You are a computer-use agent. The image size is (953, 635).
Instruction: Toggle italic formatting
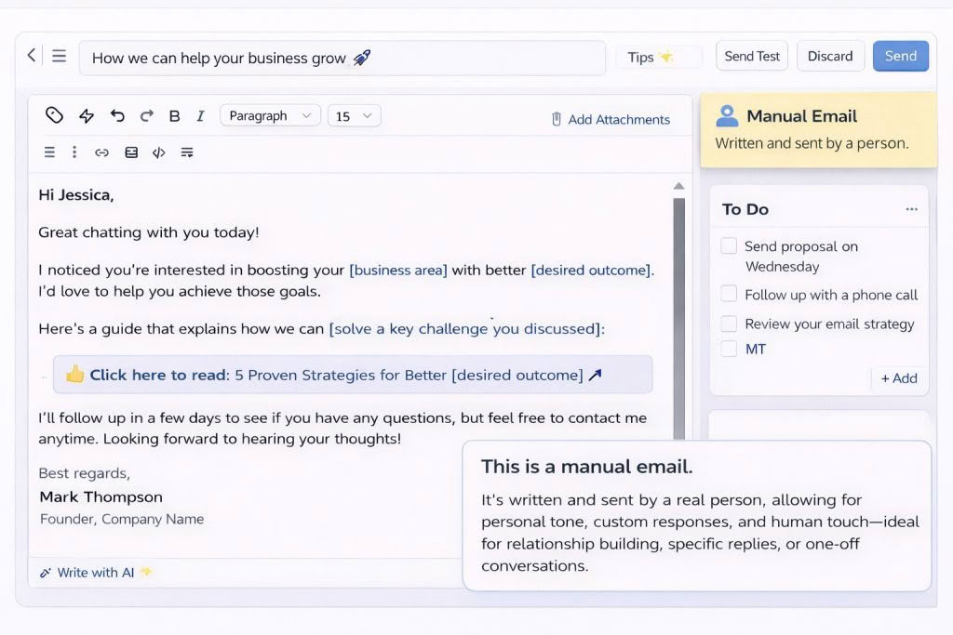pyautogui.click(x=200, y=115)
